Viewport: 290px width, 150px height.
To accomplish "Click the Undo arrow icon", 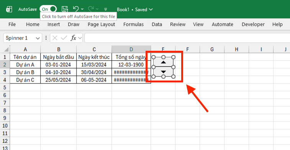I will pos(75,9).
